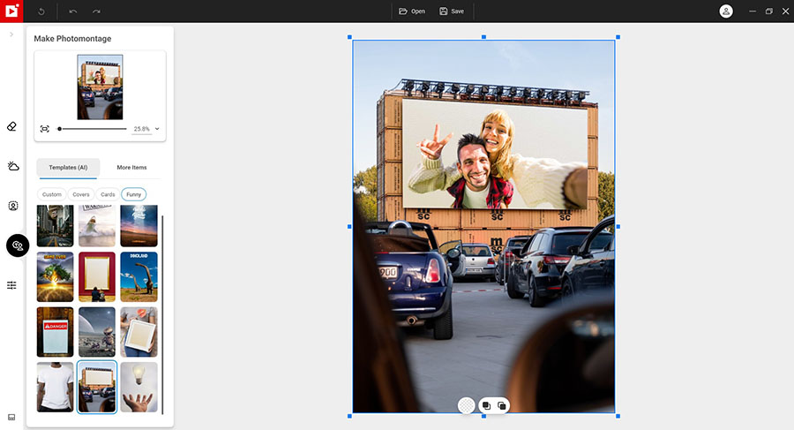Screen dimensions: 794x430
Task: Send the selected layer backward
Action: 502,405
